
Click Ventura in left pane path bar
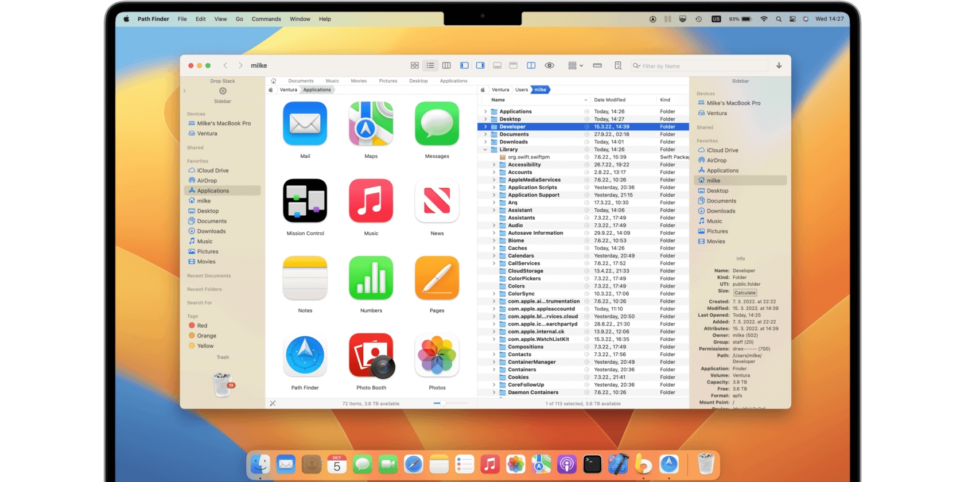point(289,90)
